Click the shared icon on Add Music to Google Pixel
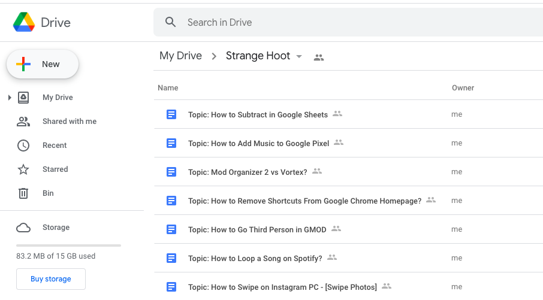The height and width of the screenshot is (300, 543). [339, 142]
